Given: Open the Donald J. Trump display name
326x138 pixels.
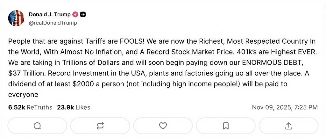Looking at the screenshot, I should point(50,14).
